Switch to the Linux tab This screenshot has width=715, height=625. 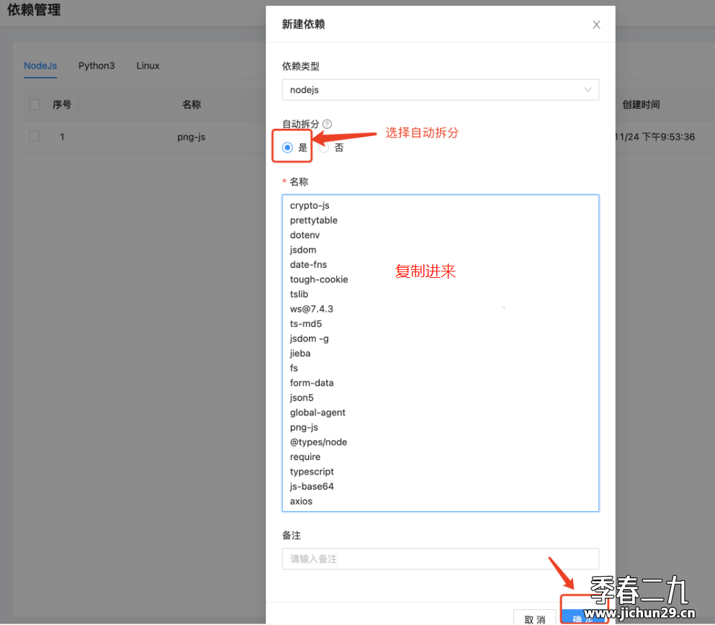point(148,66)
